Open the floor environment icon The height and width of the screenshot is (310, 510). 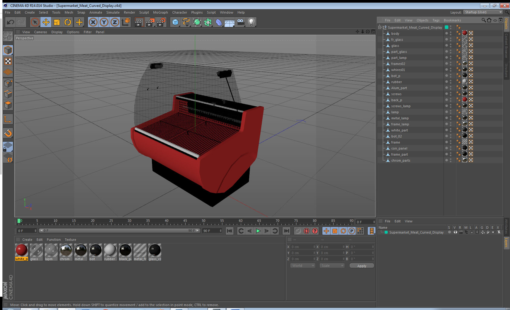point(230,22)
